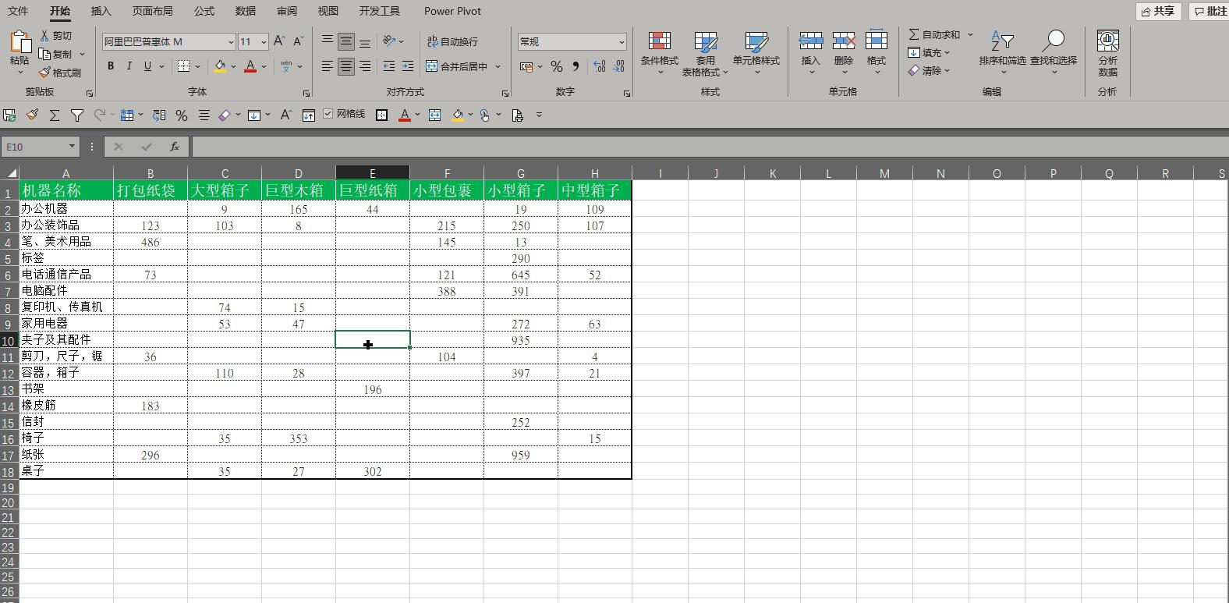The height and width of the screenshot is (603, 1229).
Task: Expand the 合并后居中 dropdown arrow
Action: pos(498,67)
